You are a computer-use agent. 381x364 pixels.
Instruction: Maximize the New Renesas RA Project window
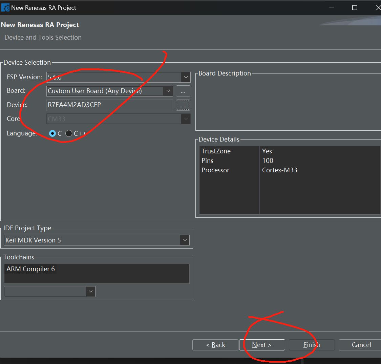355,7
